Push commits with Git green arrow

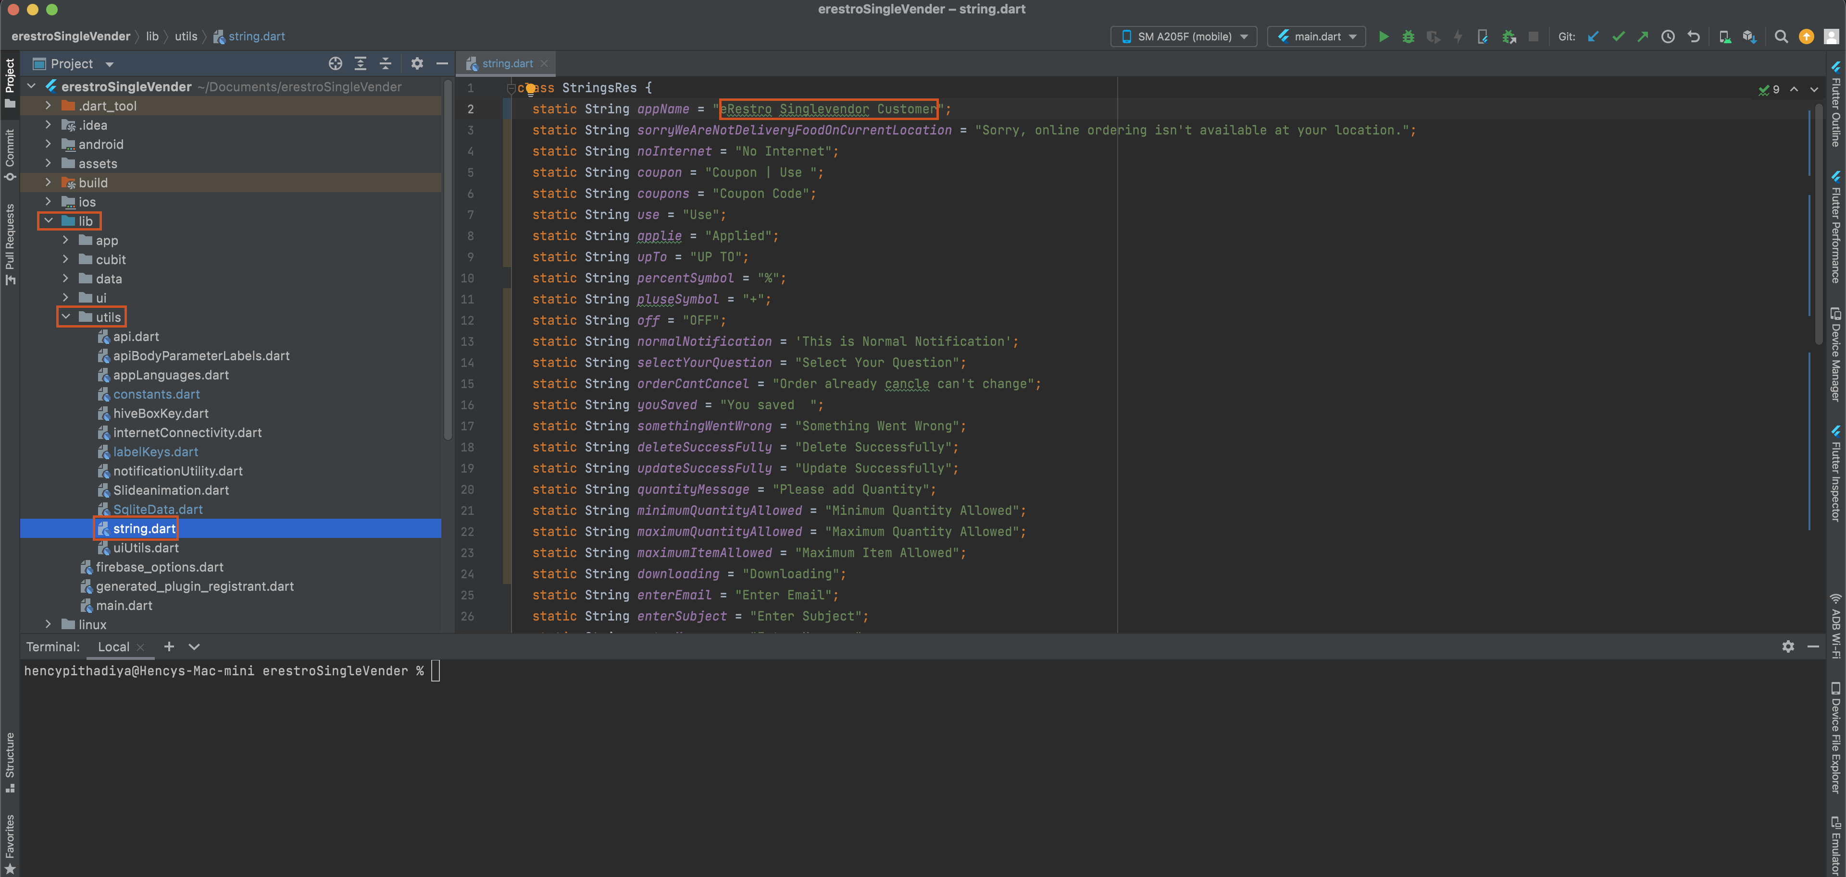(x=1643, y=37)
